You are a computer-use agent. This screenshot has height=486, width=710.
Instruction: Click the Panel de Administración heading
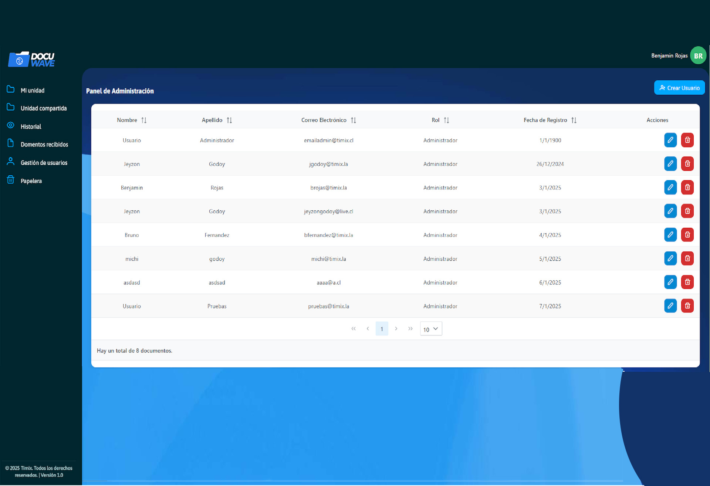click(x=120, y=91)
